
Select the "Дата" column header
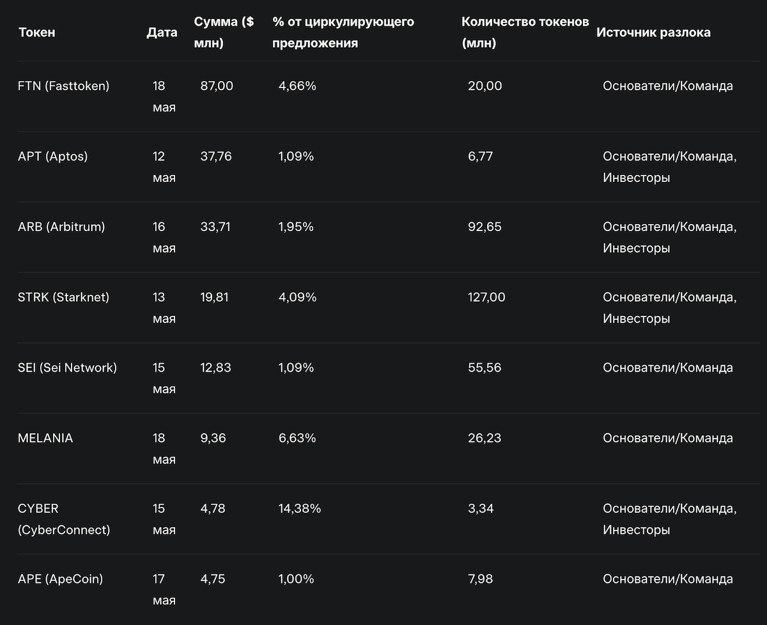click(x=162, y=33)
